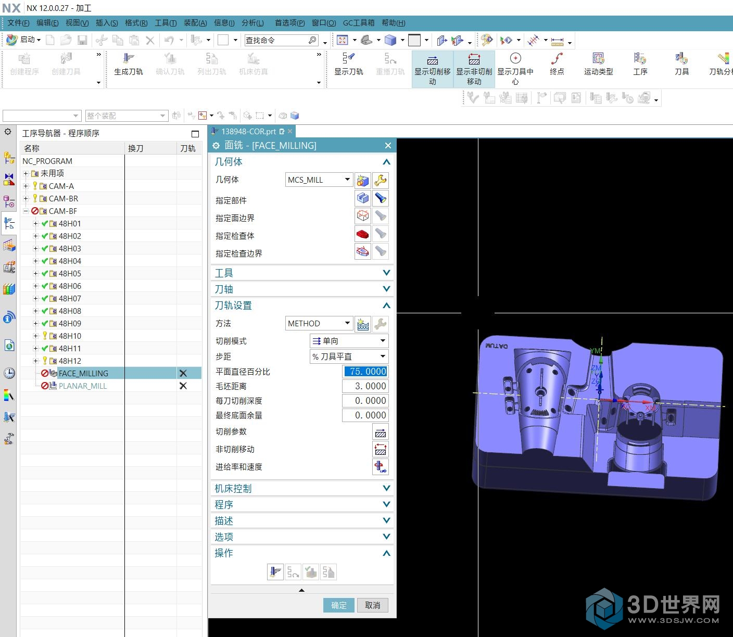Image resolution: width=733 pixels, height=637 pixels.
Task: Open Cutting Parameters (切削参数) dialog icon
Action: (381, 432)
